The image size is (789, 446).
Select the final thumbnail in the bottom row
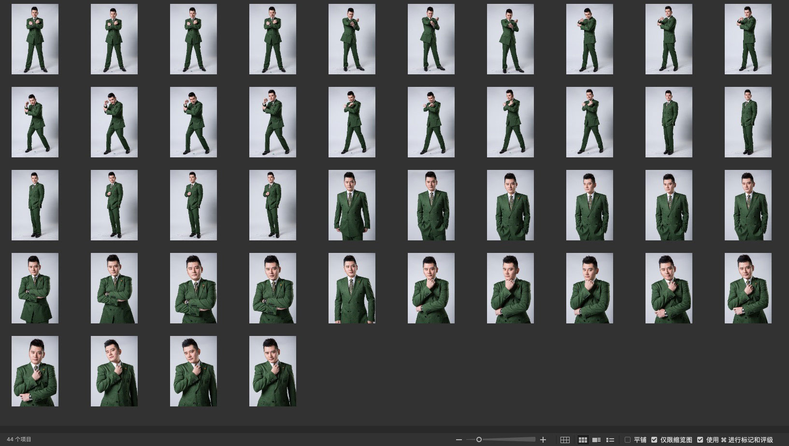pos(273,371)
